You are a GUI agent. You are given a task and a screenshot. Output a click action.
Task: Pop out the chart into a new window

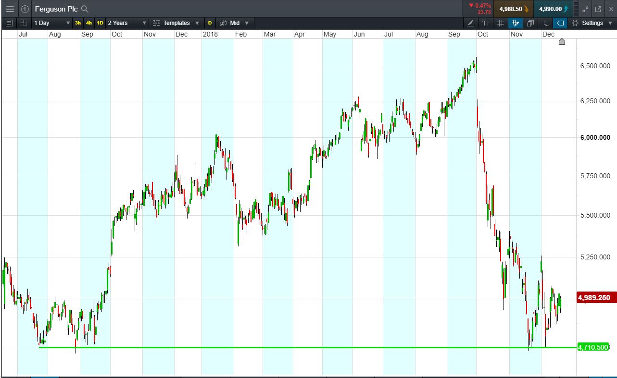click(x=598, y=9)
